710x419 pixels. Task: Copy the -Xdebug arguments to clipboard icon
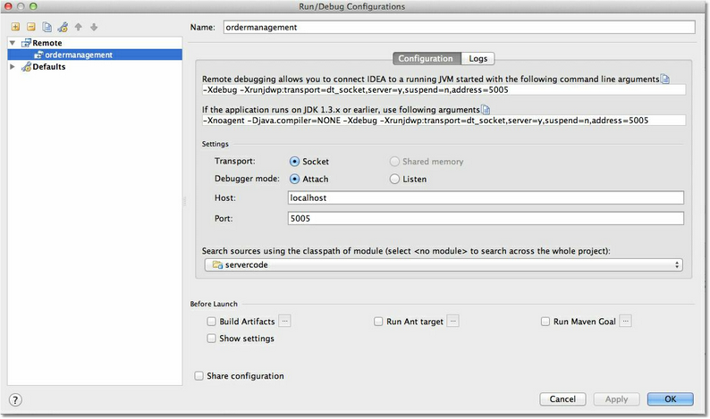tap(664, 80)
